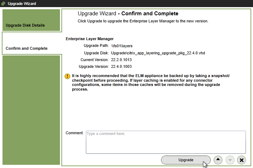The image size is (253, 168).
Task: Click the 'Click Upgrade to upgrade' instruction text
Action: click(x=143, y=21)
